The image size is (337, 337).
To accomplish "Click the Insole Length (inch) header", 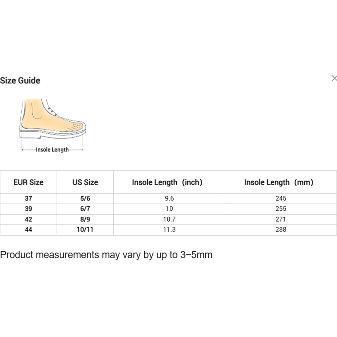I will click(x=167, y=182).
